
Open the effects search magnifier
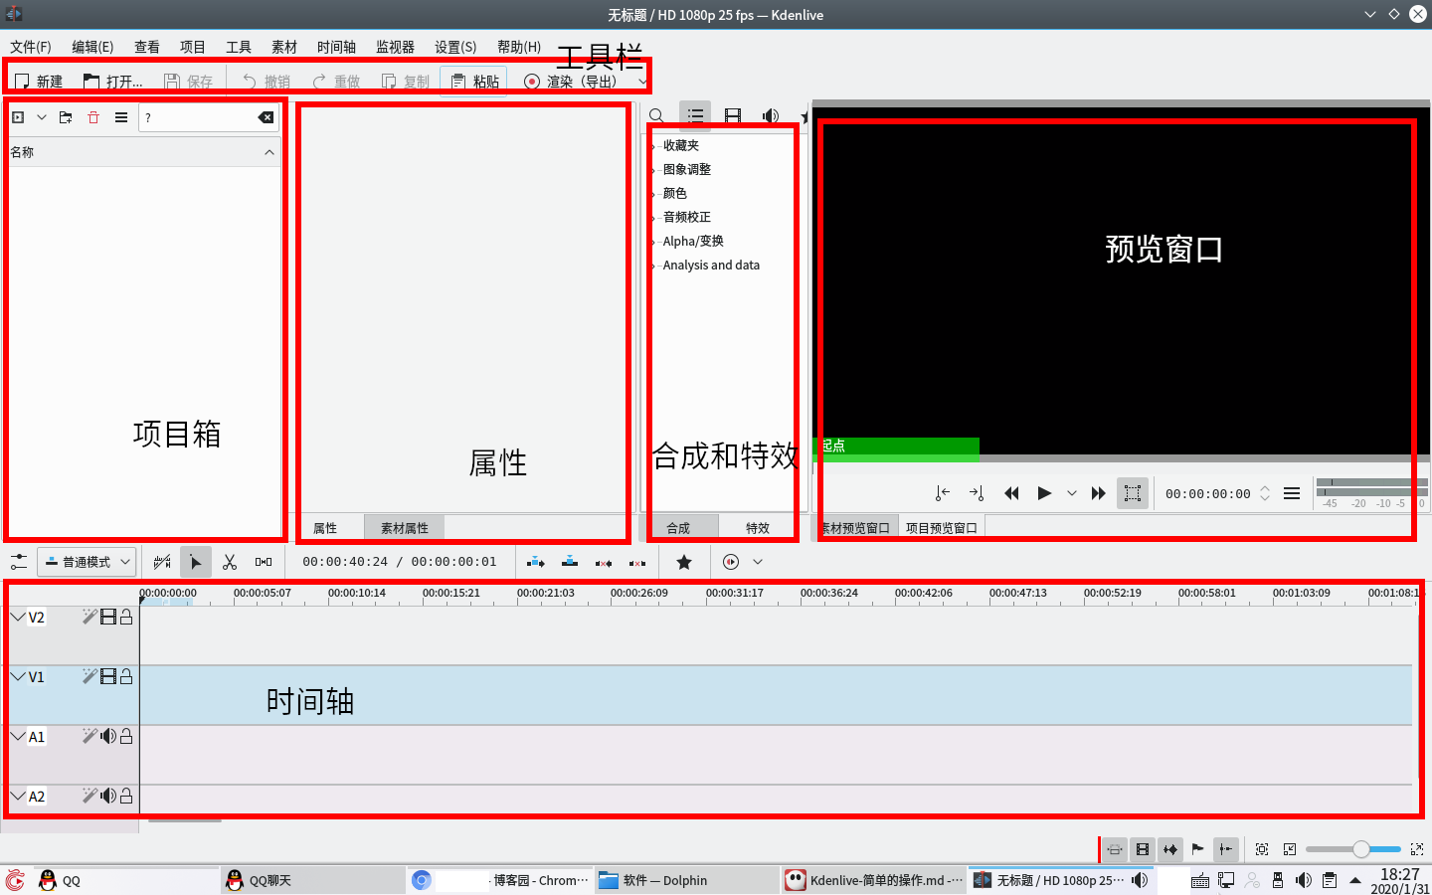coord(656,114)
